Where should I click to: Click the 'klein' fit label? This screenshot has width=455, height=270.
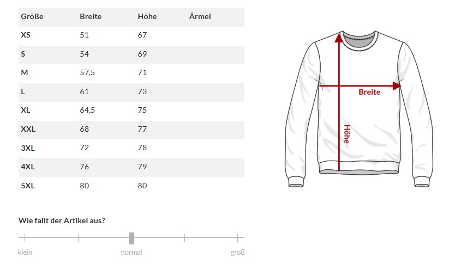click(25, 252)
